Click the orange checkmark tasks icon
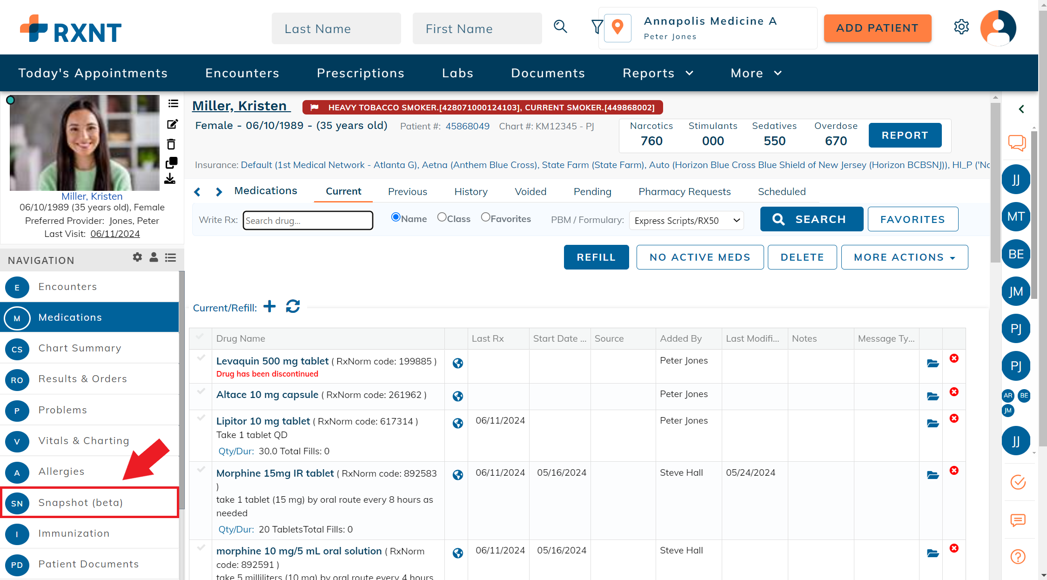This screenshot has width=1047, height=580. (x=1018, y=482)
